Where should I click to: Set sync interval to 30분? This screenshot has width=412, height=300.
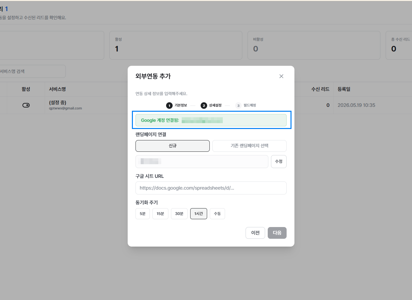[x=179, y=214]
